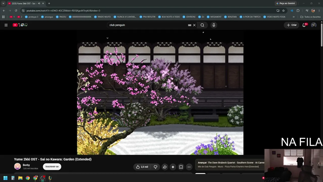Bookmark this page with star icon
The height and width of the screenshot is (182, 323).
coord(283,11)
